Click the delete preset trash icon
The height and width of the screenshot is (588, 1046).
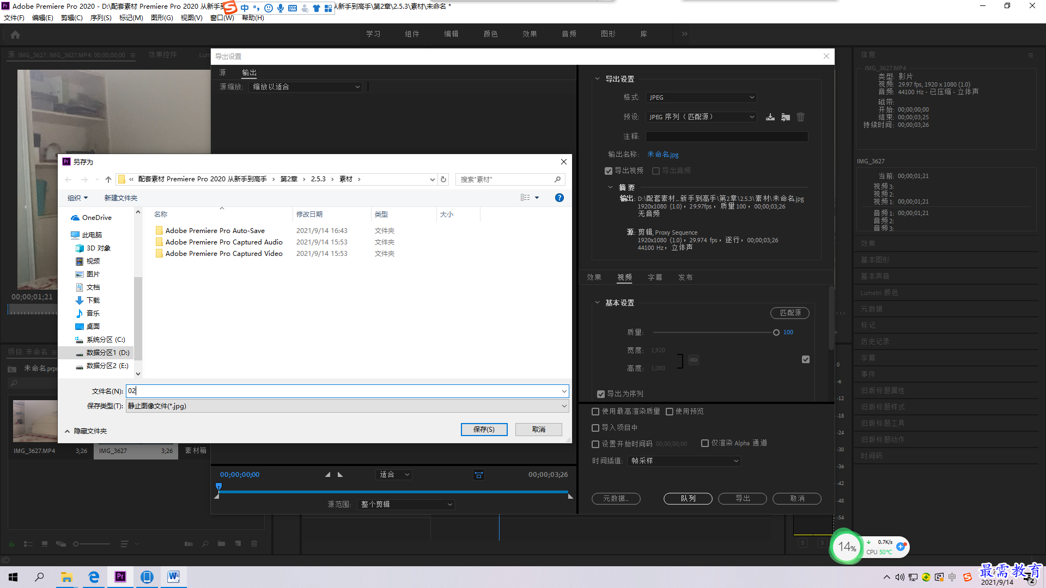point(800,117)
